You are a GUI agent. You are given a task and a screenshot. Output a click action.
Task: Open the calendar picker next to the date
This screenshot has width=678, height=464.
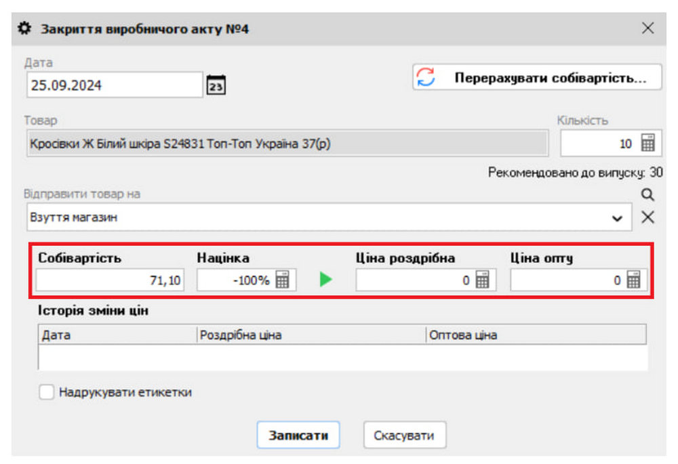tap(216, 84)
